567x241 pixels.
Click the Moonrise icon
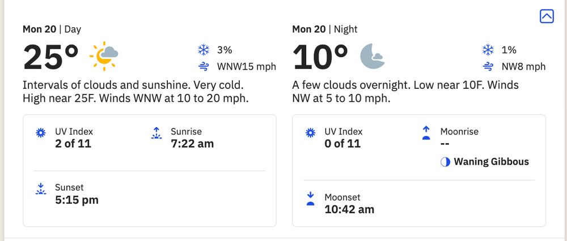426,134
